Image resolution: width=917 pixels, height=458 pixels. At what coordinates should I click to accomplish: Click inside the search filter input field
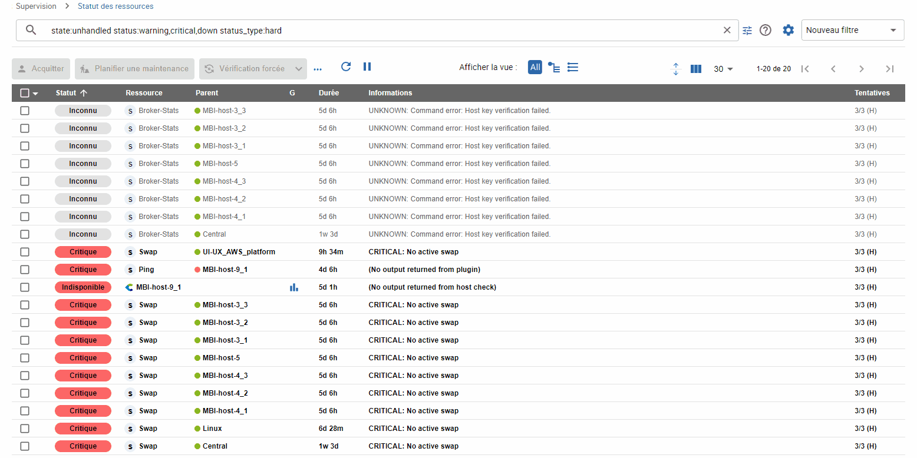click(x=377, y=31)
